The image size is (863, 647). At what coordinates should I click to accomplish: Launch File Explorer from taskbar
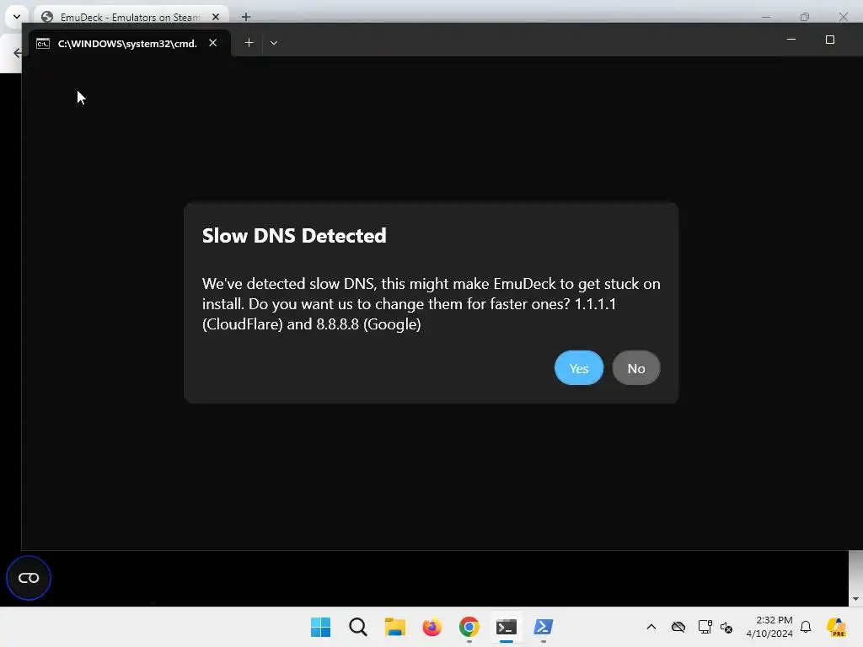coord(394,627)
